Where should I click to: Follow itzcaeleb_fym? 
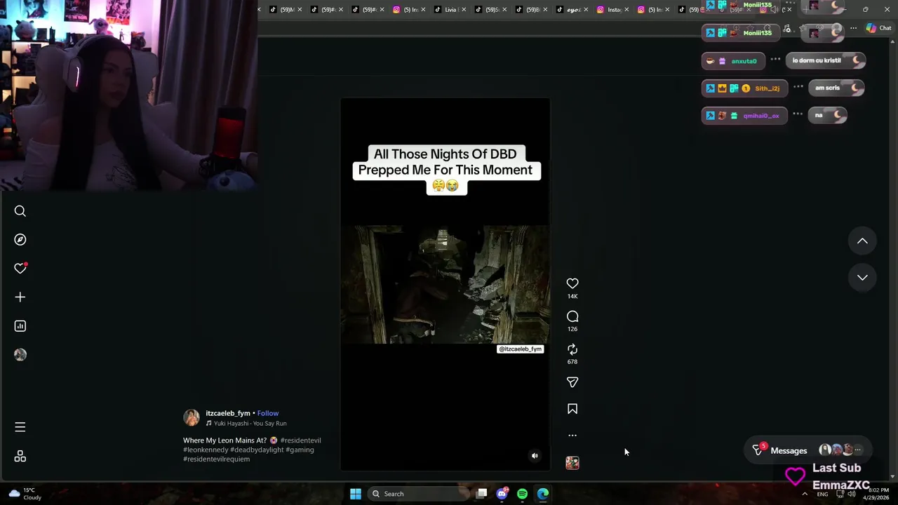click(267, 413)
